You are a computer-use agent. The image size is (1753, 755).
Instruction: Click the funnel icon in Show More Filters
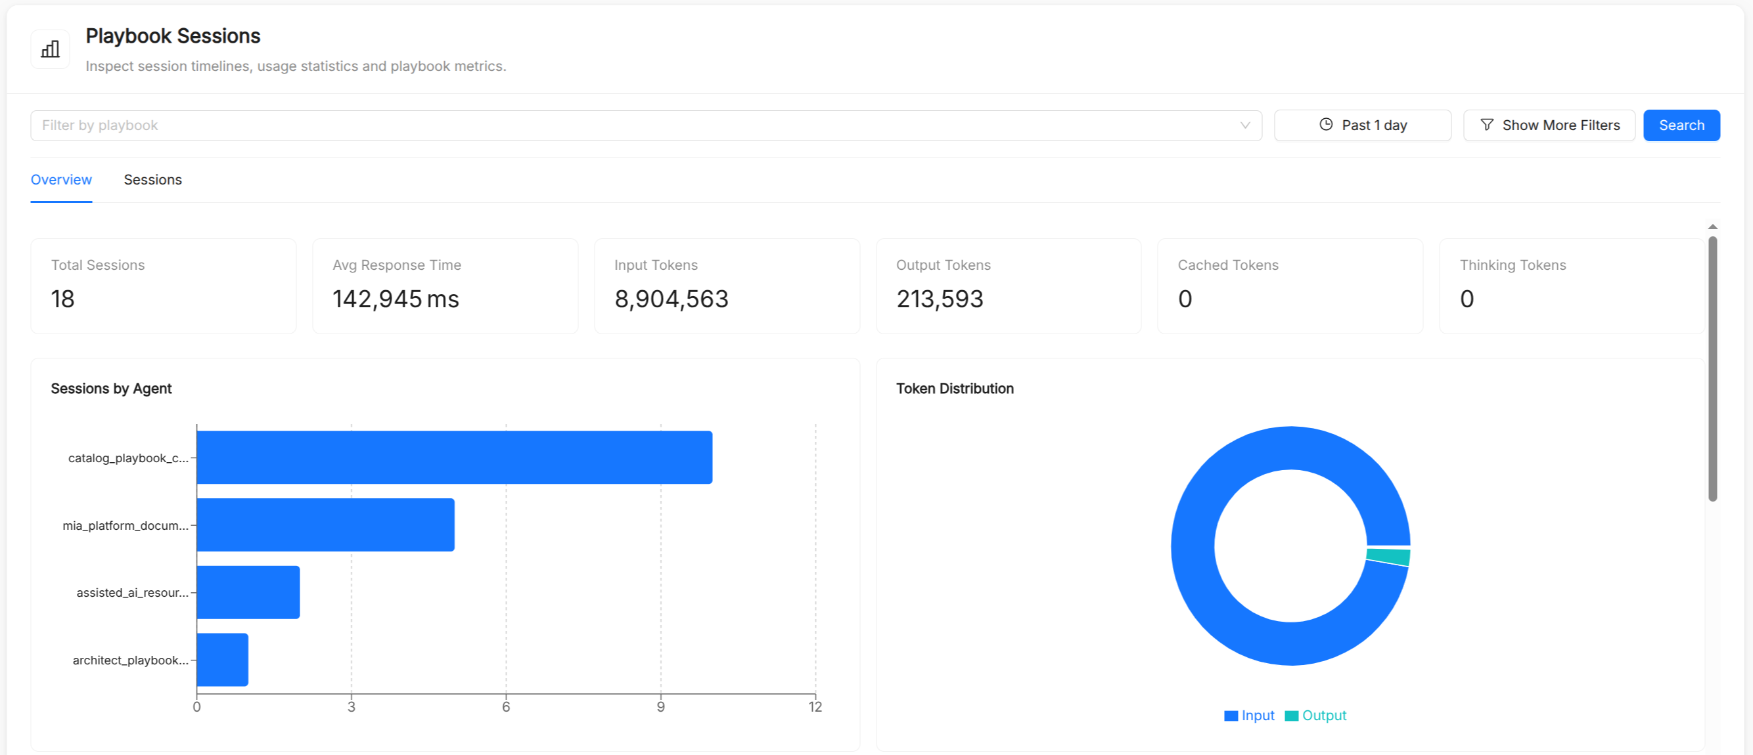[x=1487, y=125]
